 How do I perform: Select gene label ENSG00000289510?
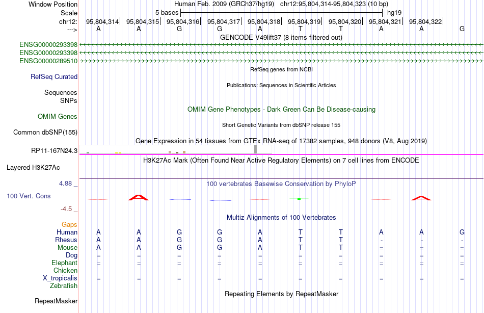(48, 61)
